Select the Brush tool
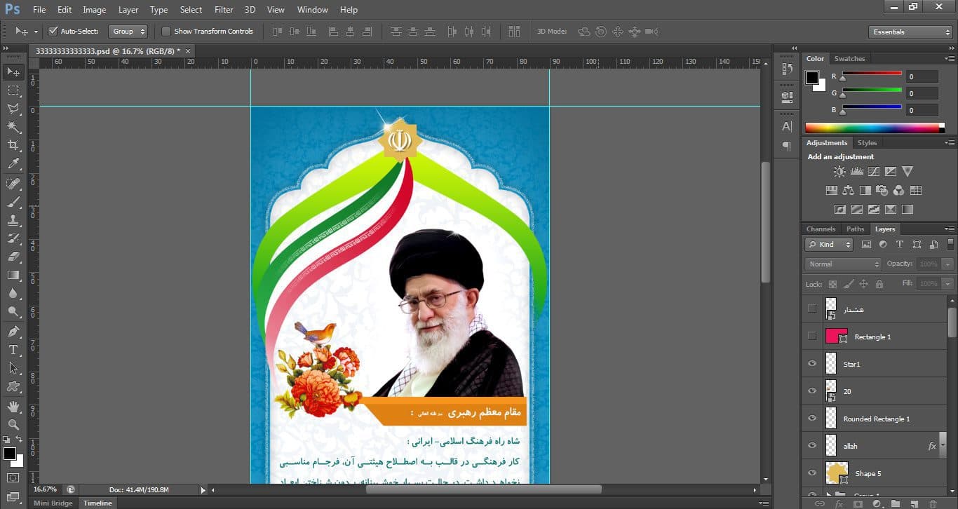Screen dimensions: 958x509 pyautogui.click(x=13, y=202)
